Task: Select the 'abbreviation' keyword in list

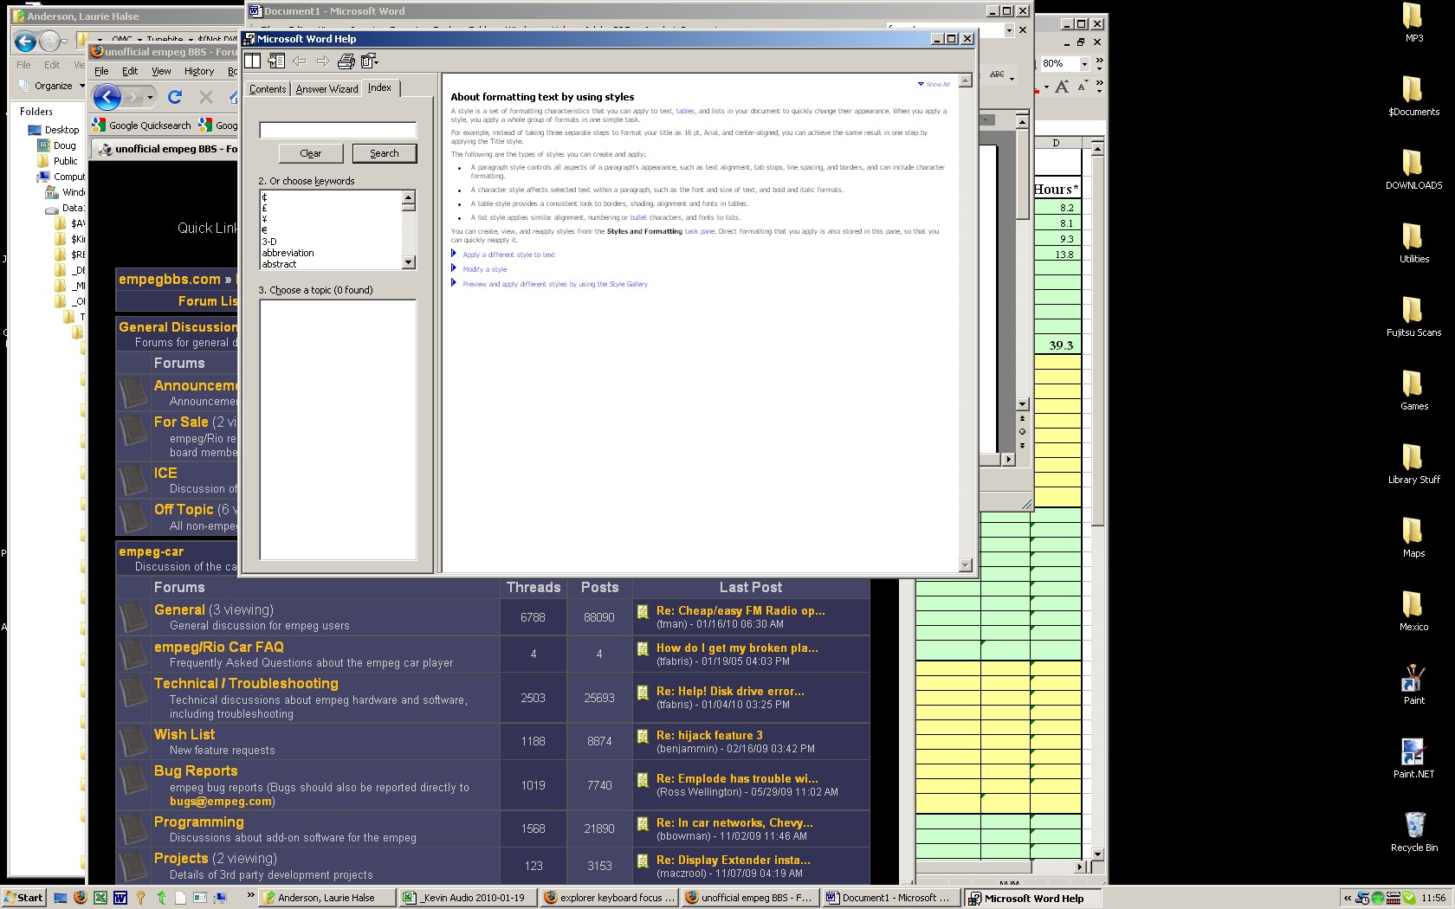Action: coord(288,253)
